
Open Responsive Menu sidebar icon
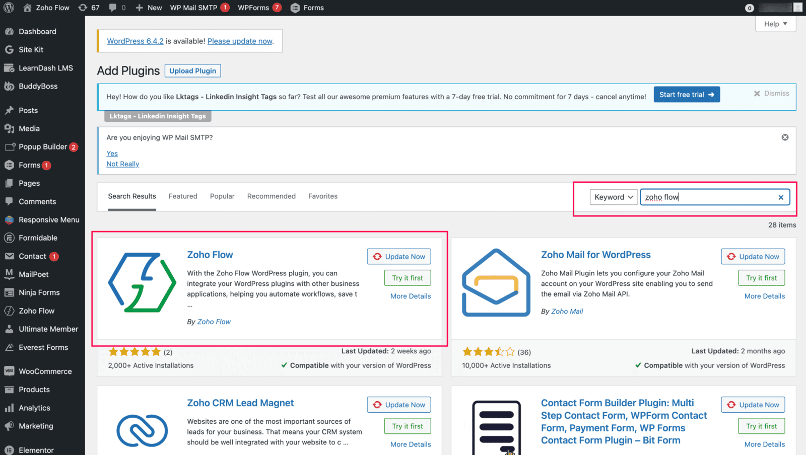(x=9, y=219)
